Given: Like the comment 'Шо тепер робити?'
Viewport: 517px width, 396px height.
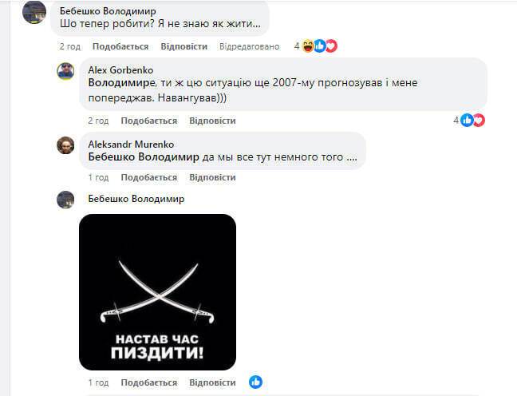Looking at the screenshot, I should pos(120,46).
